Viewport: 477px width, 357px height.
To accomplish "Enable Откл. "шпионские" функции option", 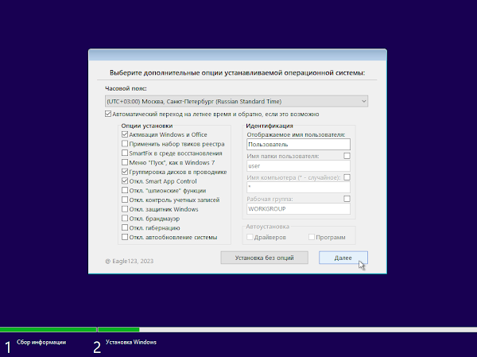I will coord(125,190).
